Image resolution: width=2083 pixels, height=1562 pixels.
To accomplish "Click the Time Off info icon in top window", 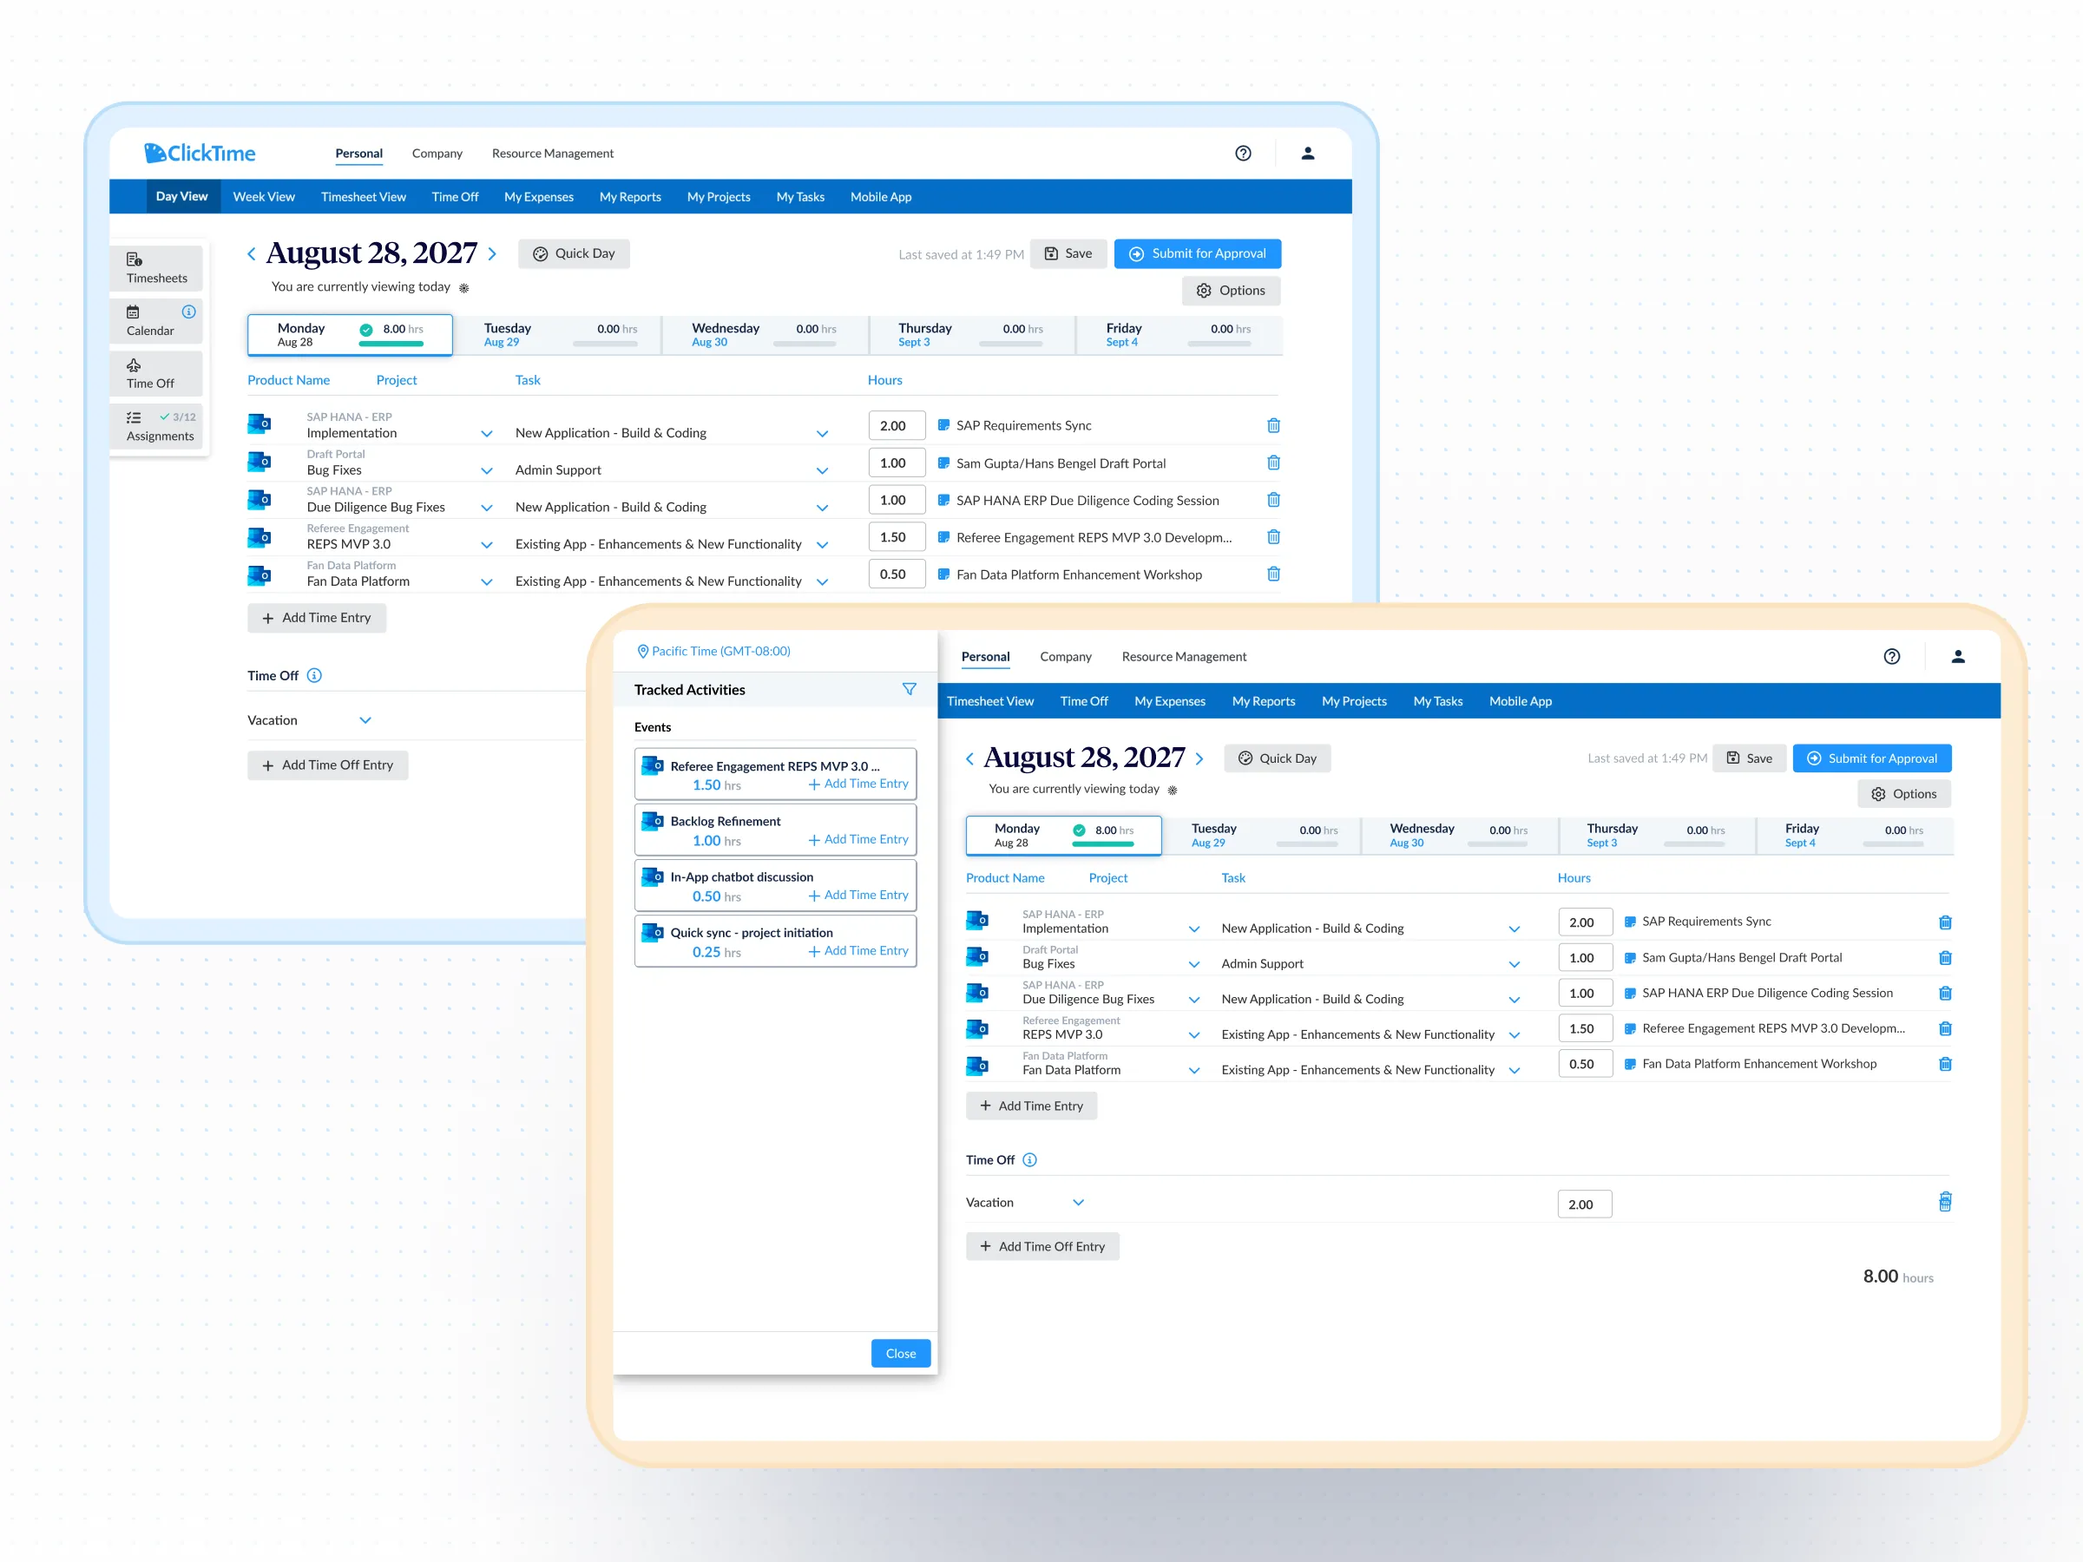I will point(314,675).
